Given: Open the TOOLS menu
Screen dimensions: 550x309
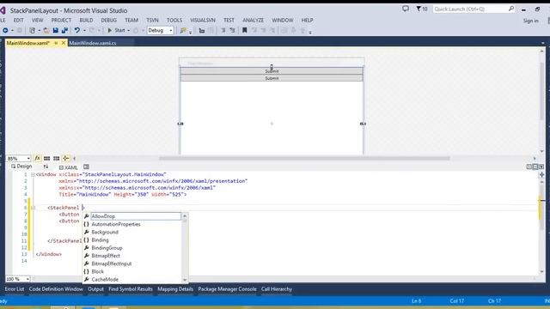Looking at the screenshot, I should coord(174,21).
